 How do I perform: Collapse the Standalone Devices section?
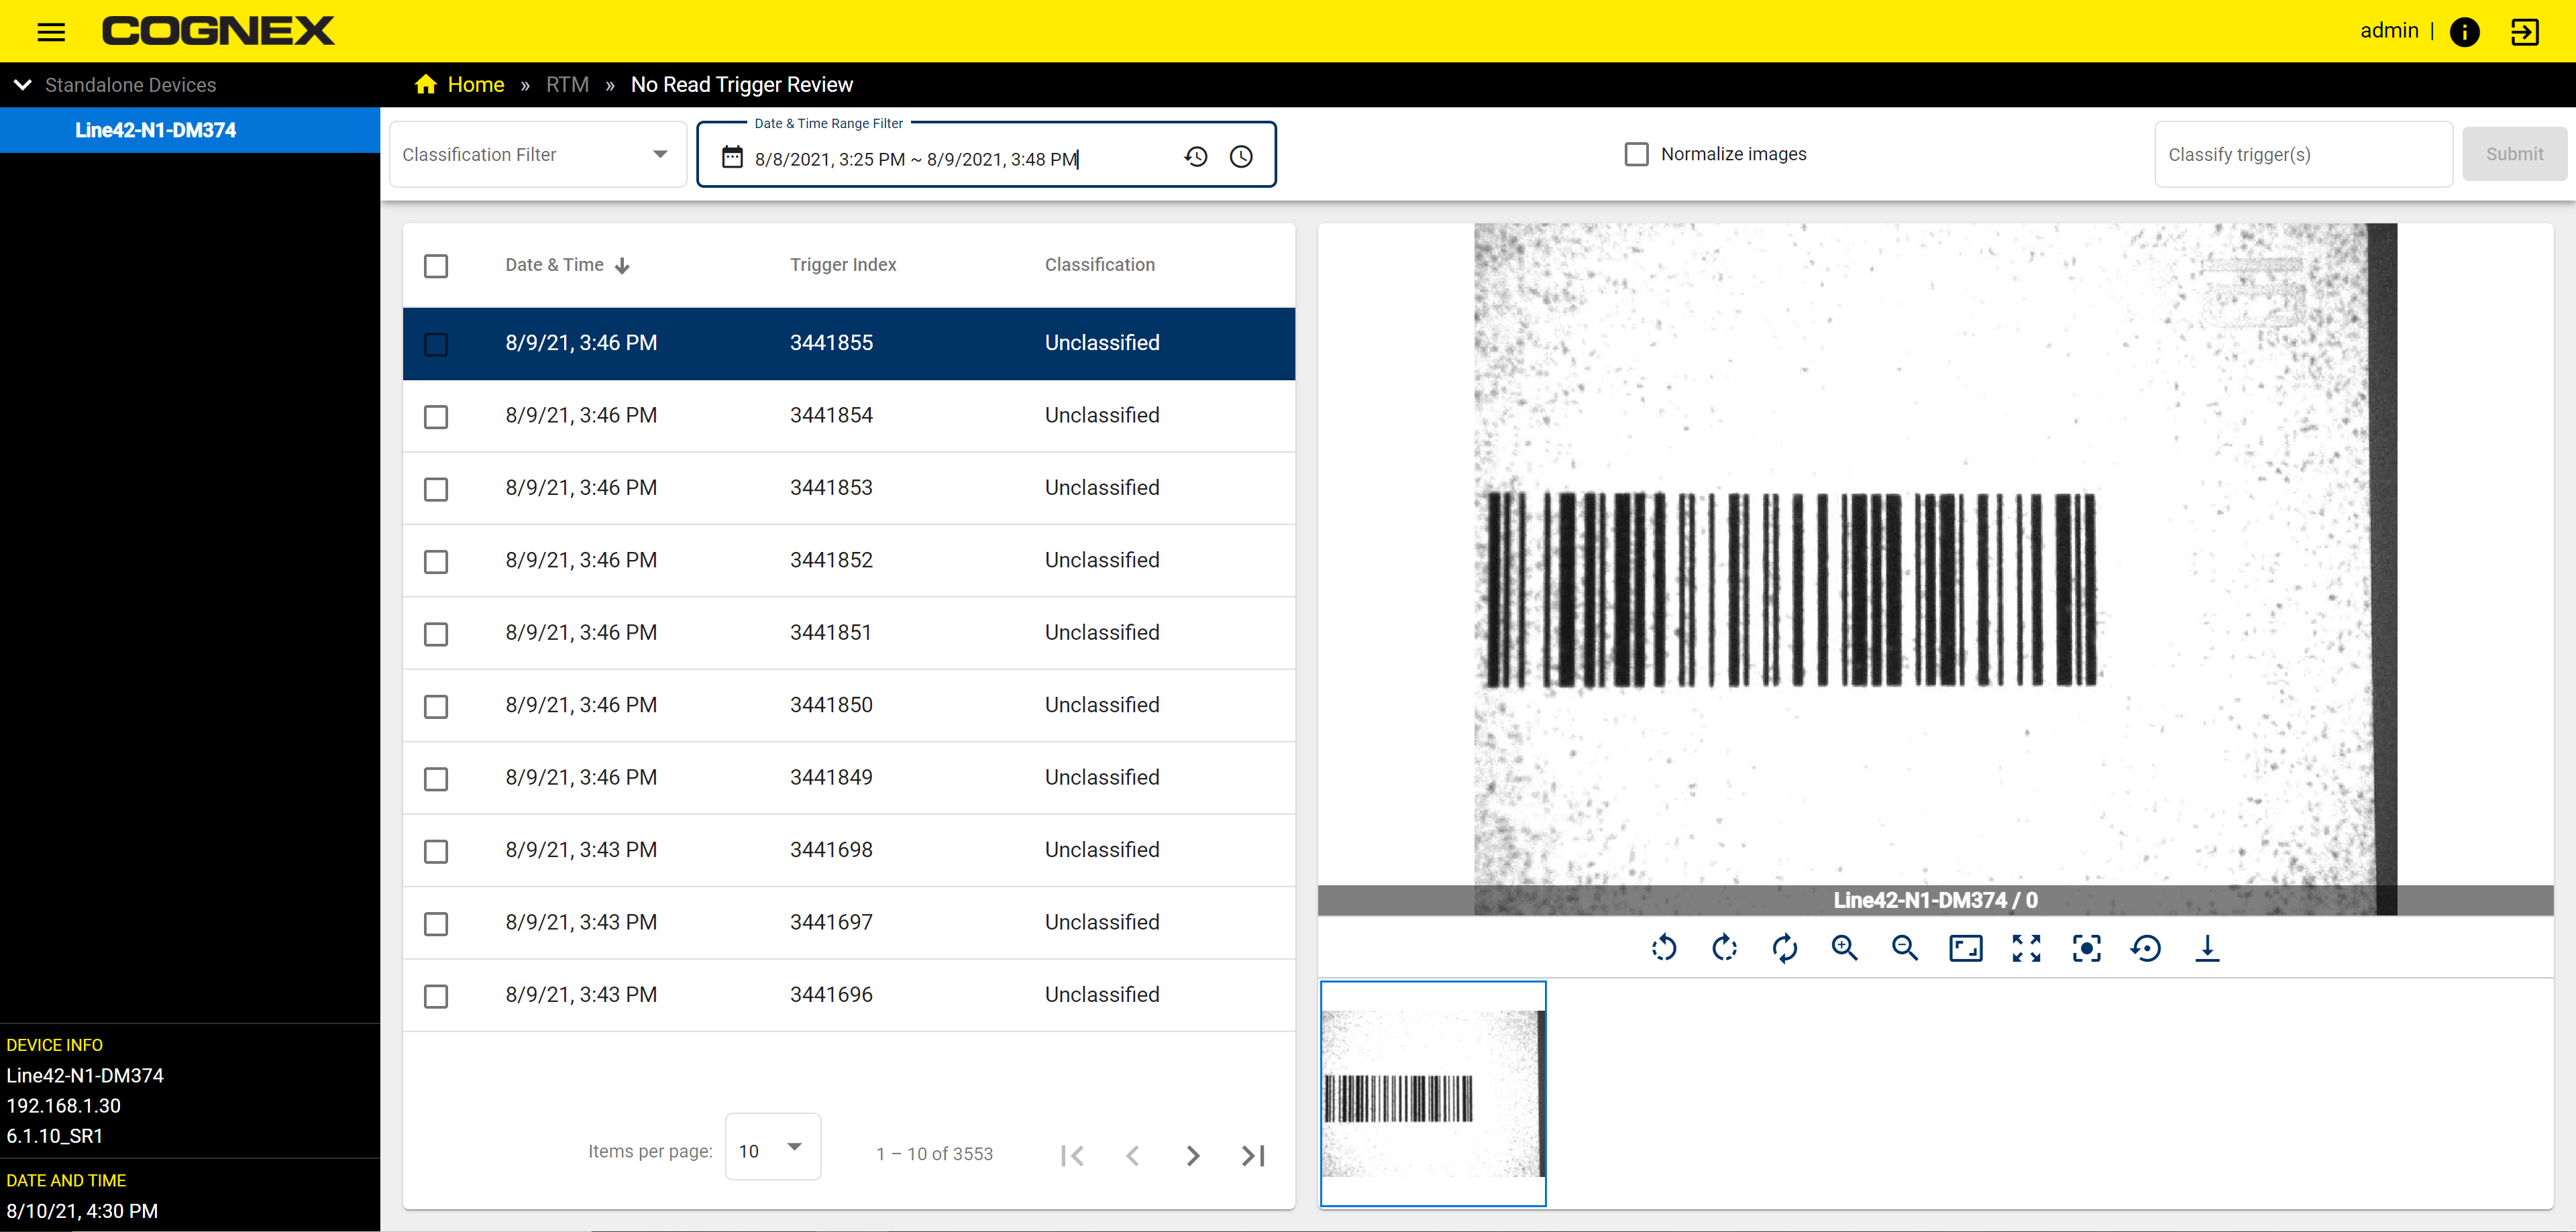tap(23, 85)
